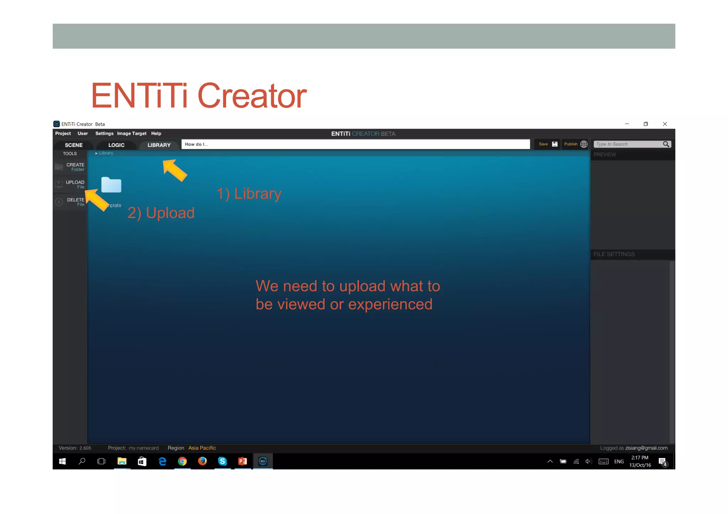Click the TOOLS heading in sidebar
The width and height of the screenshot is (728, 514).
click(x=70, y=153)
